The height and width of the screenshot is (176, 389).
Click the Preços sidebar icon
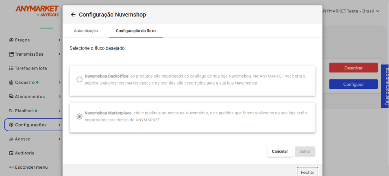[11, 40]
